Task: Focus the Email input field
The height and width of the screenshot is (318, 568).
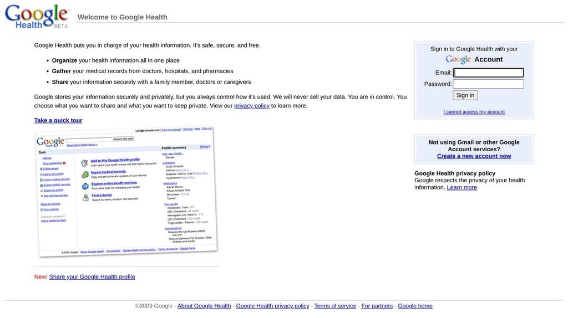Action: pos(488,73)
